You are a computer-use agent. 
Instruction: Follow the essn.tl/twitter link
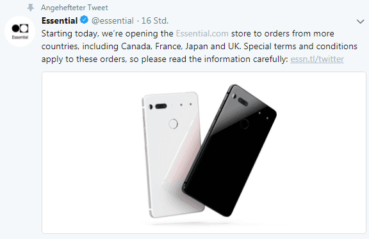(317, 59)
